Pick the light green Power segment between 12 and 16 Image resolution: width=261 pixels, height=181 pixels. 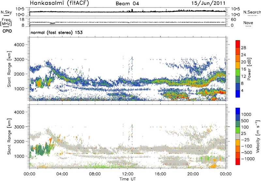click(238, 73)
